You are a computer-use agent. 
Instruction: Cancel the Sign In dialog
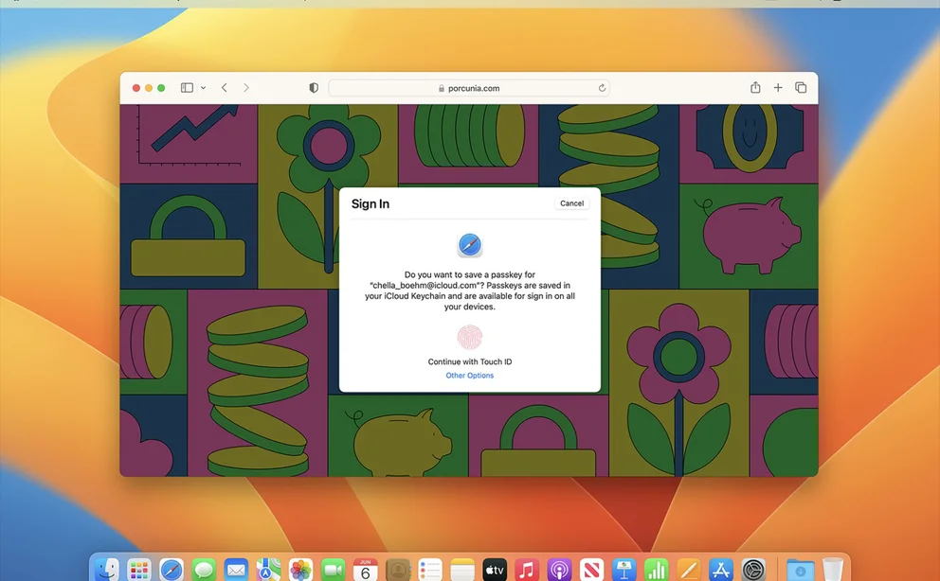tap(571, 203)
